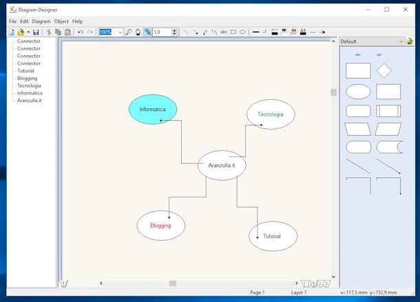The width and height of the screenshot is (420, 302).
Task: Open the Default template palette dropdown
Action: pos(401,41)
